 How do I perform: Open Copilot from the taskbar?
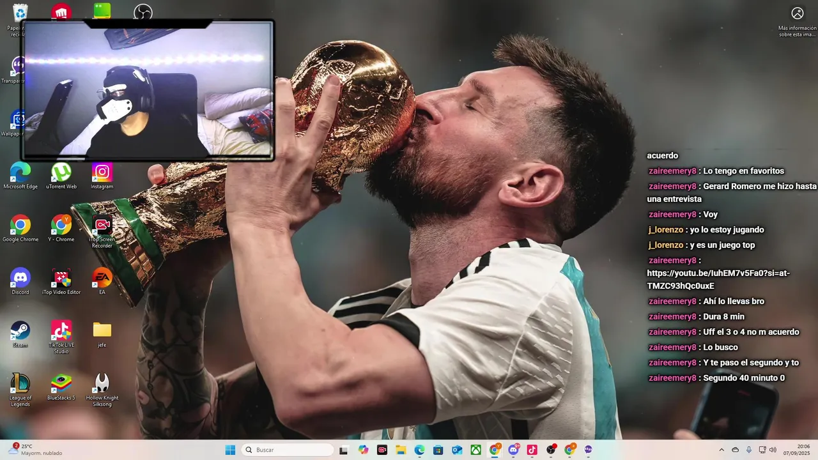coord(363,450)
